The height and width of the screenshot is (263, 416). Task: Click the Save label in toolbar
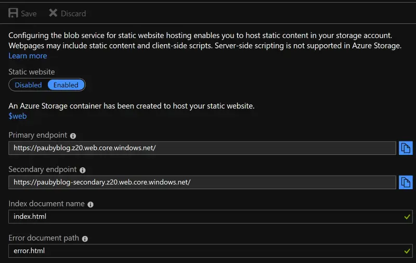pyautogui.click(x=29, y=14)
